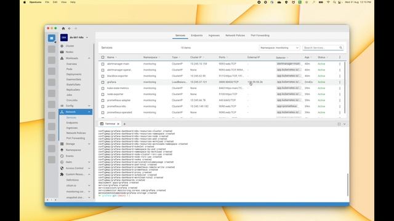394x221 pixels.
Task: Open the blue catalog hotbar icon
Action: 52,38
